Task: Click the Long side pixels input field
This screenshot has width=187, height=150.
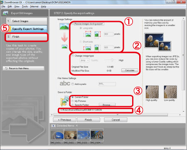Action: click(x=108, y=34)
